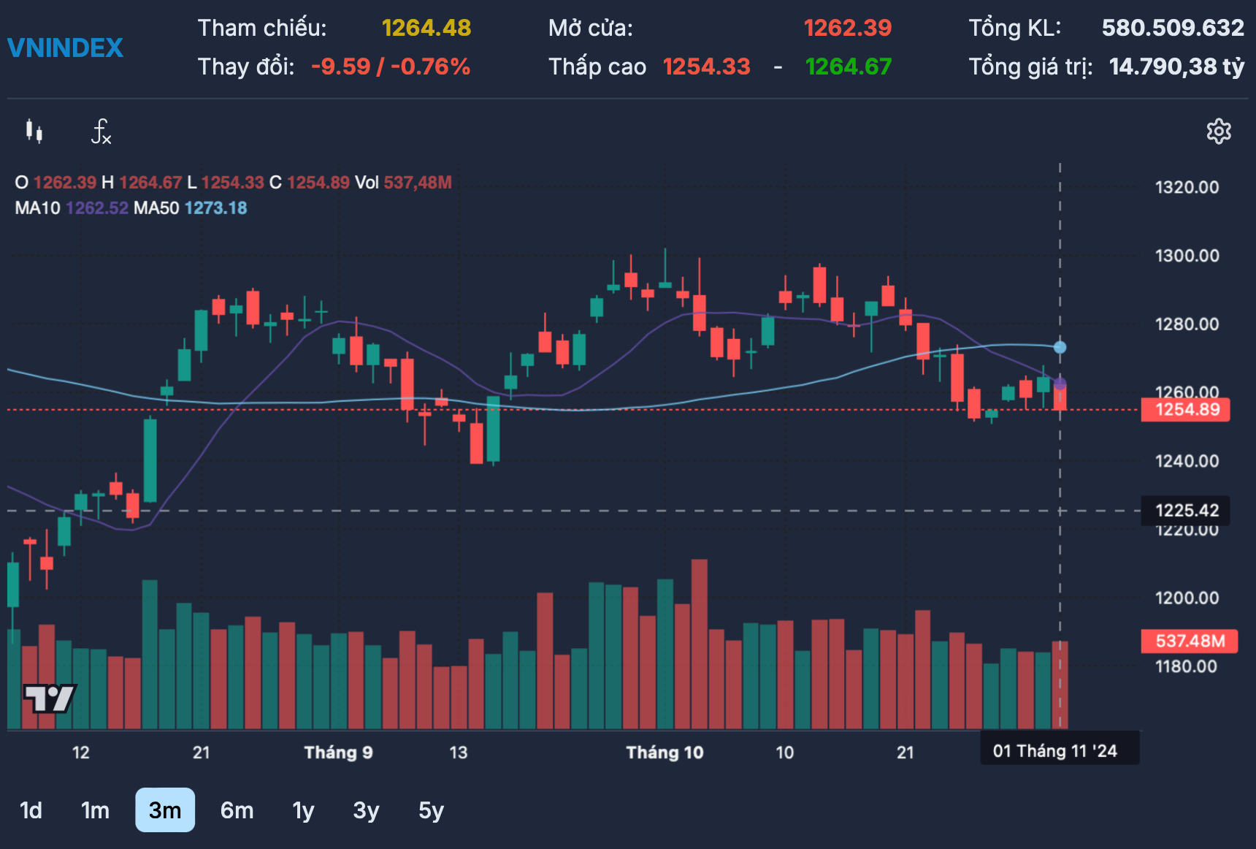Click the 1200.00 price scale label

(1187, 598)
